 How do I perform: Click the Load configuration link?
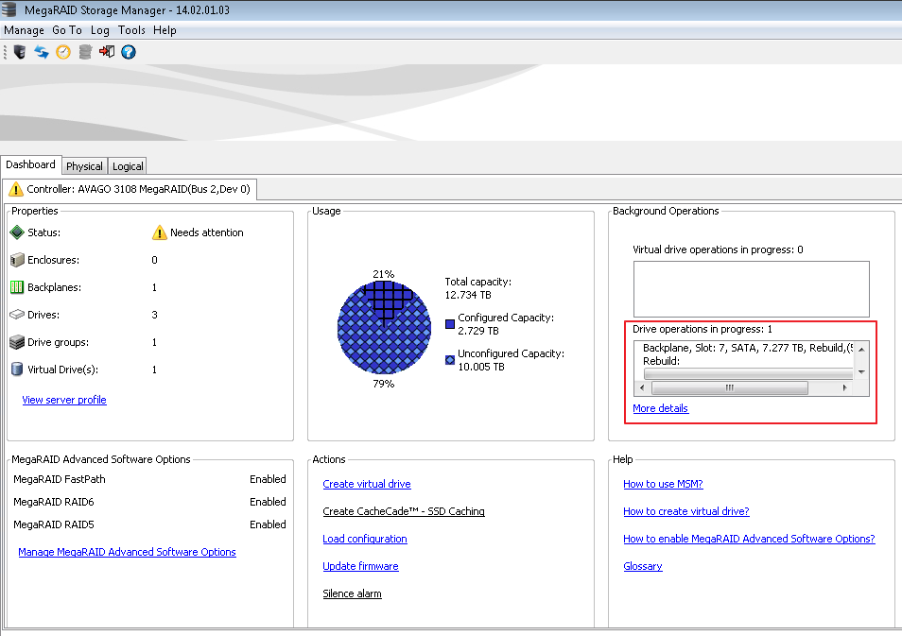pos(365,539)
